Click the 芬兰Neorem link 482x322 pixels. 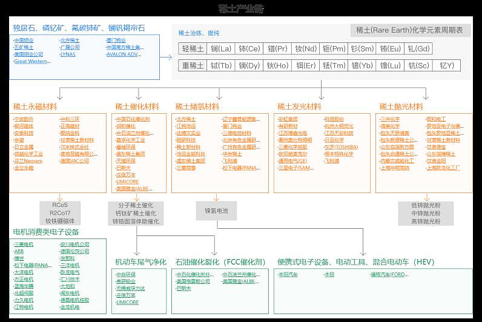tap(28, 161)
